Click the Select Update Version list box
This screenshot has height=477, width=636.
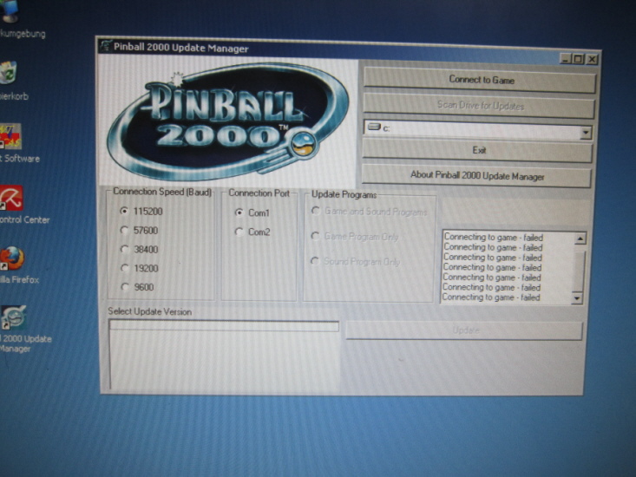tap(224, 355)
